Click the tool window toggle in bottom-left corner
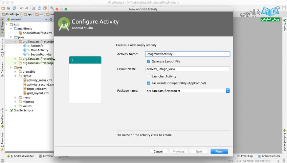Viewport: 287px width, 163px height. coord(3,161)
